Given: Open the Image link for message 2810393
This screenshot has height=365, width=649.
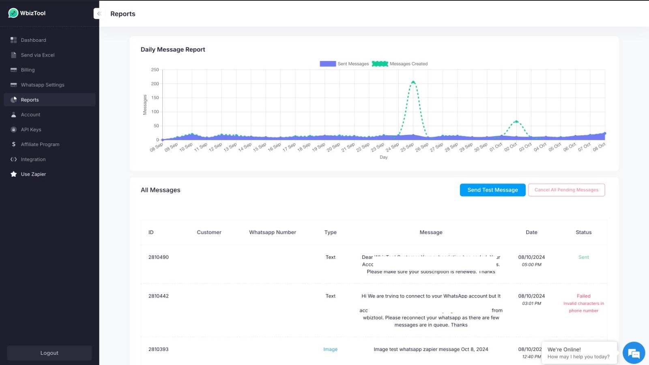Looking at the screenshot, I should point(330,349).
